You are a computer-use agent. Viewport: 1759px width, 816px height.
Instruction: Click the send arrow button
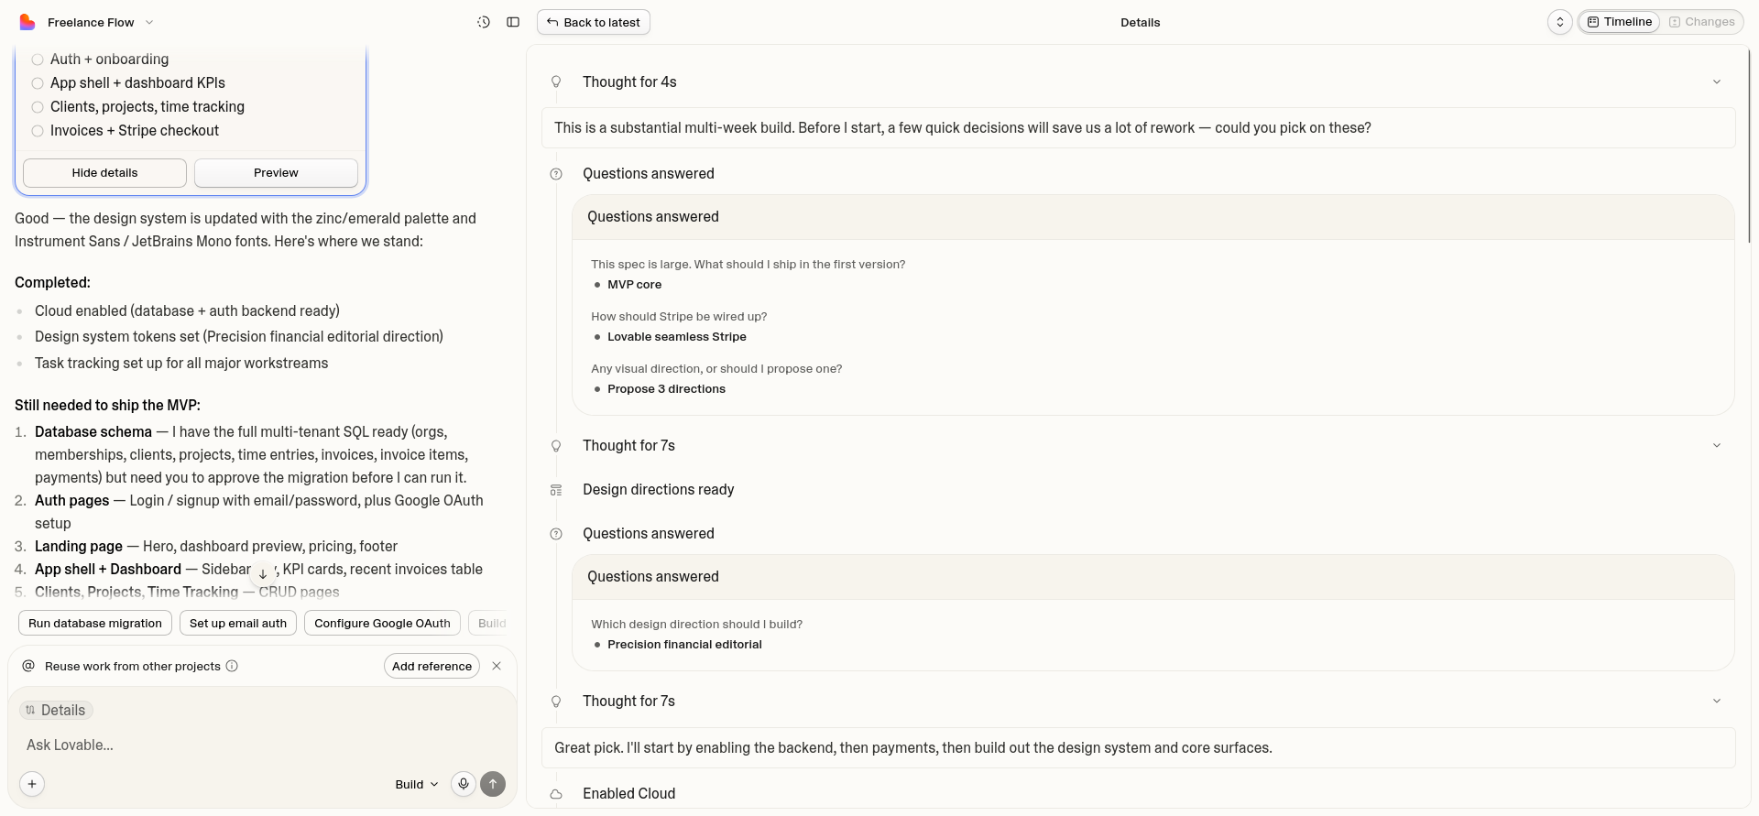click(x=493, y=784)
